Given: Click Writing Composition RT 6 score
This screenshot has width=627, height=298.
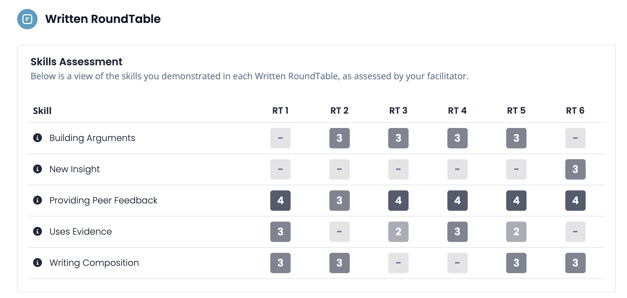Looking at the screenshot, I should coord(575,263).
